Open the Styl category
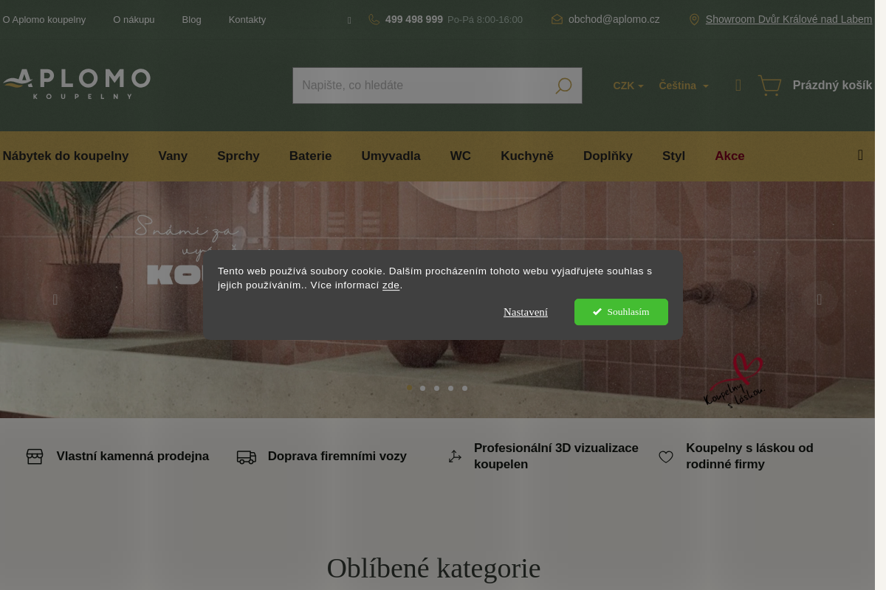This screenshot has width=886, height=590. click(x=673, y=156)
